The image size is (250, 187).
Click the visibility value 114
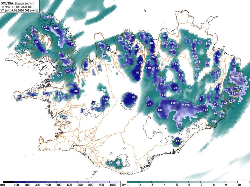pos(217,56)
